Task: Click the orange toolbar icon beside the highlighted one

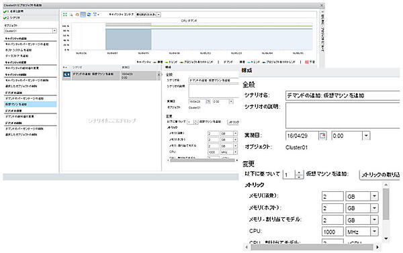Action: (x=77, y=15)
